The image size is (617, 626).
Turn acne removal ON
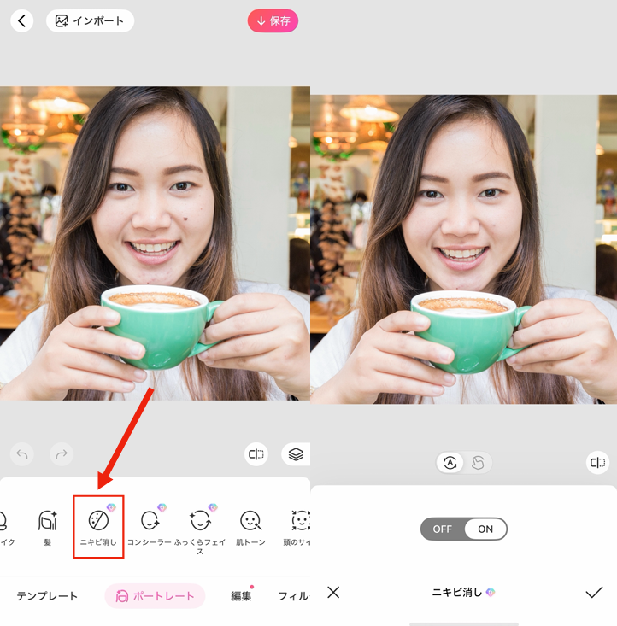point(485,529)
